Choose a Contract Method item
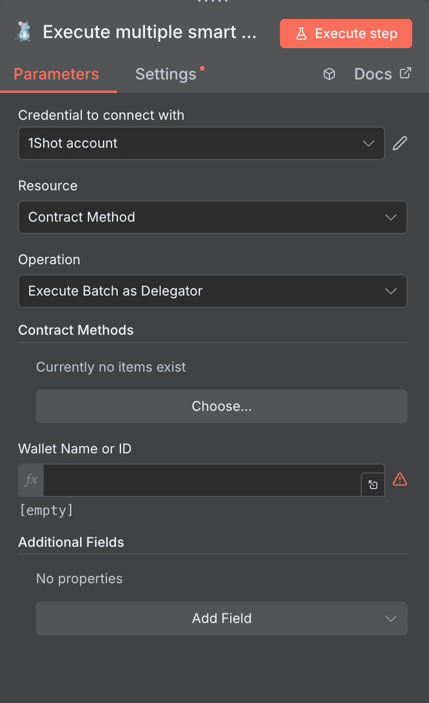Screen dimensions: 429x703 click(x=221, y=406)
